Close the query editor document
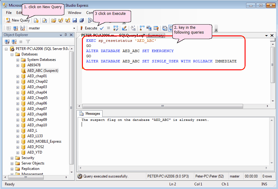Screen dimensions: 278x189 pos(272,35)
